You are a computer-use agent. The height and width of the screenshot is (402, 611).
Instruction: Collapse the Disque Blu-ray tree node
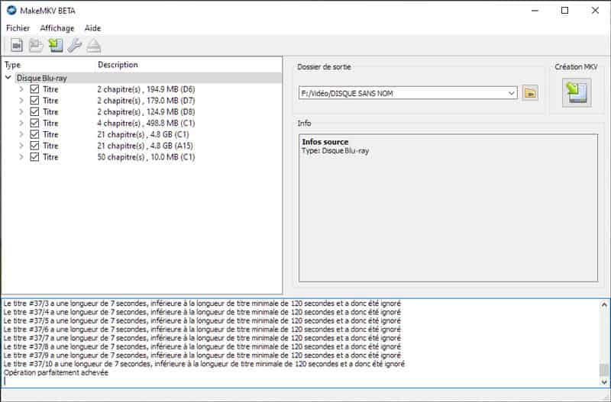(8, 78)
